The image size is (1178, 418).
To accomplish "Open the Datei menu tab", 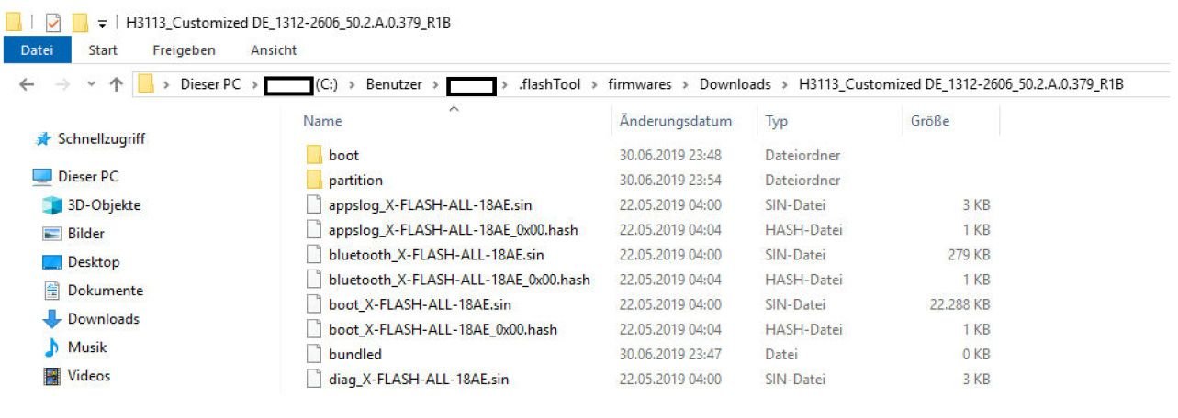I will tap(37, 50).
